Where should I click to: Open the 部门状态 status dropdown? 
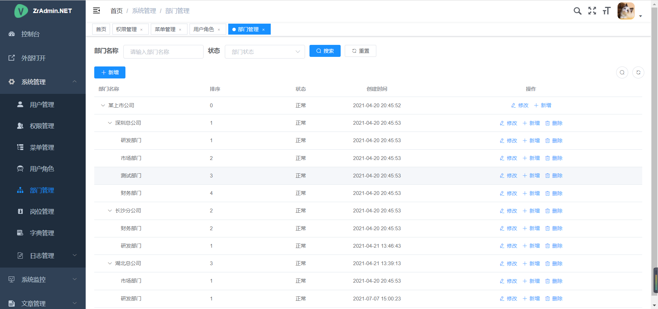[265, 52]
